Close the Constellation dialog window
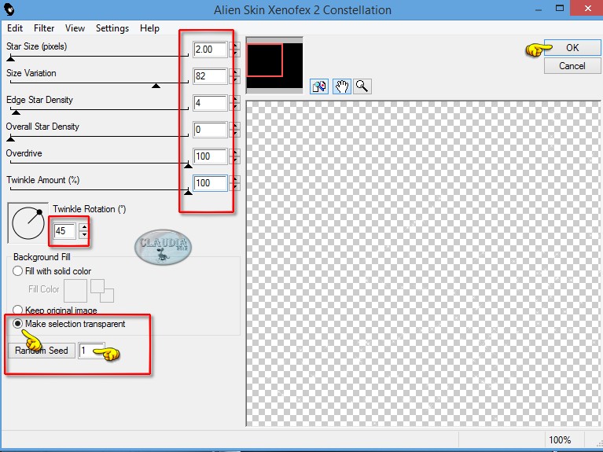 click(x=587, y=8)
